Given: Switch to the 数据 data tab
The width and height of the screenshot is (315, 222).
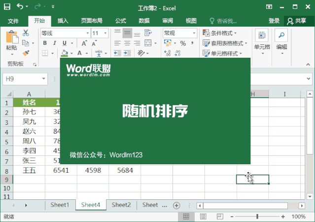Looking at the screenshot, I should point(144,21).
